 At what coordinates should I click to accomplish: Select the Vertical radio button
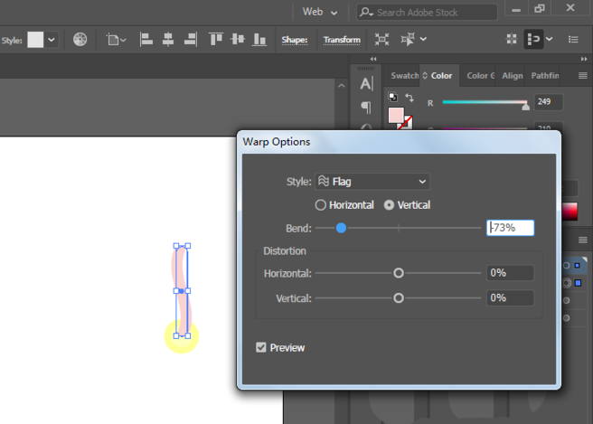[389, 205]
